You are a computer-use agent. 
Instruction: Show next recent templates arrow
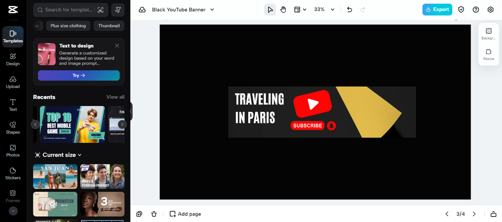pos(122,124)
